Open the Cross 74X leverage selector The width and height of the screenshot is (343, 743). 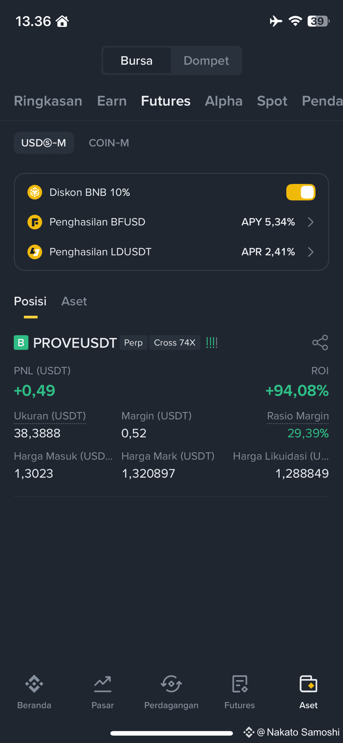click(174, 343)
